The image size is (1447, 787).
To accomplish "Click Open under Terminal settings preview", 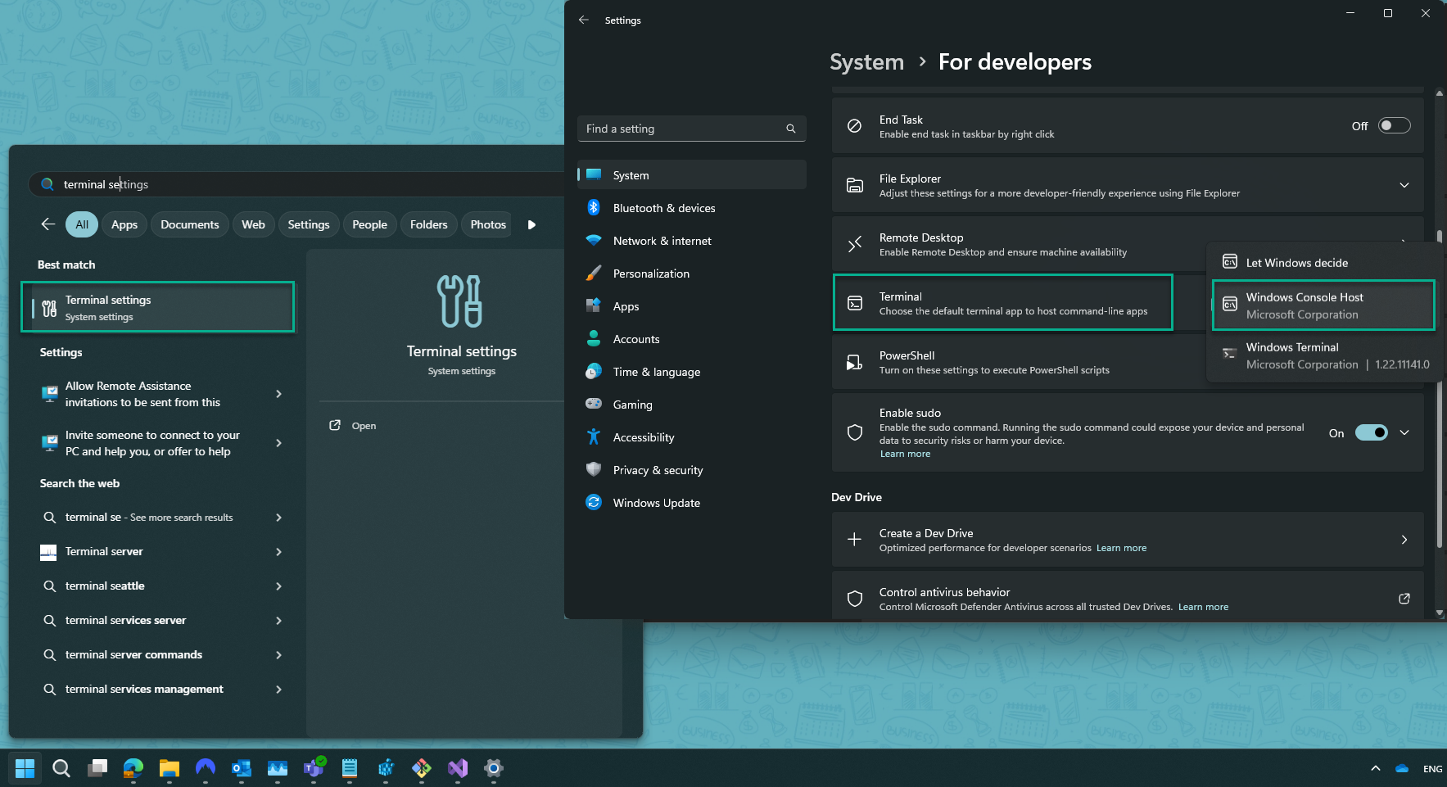I will pyautogui.click(x=353, y=426).
